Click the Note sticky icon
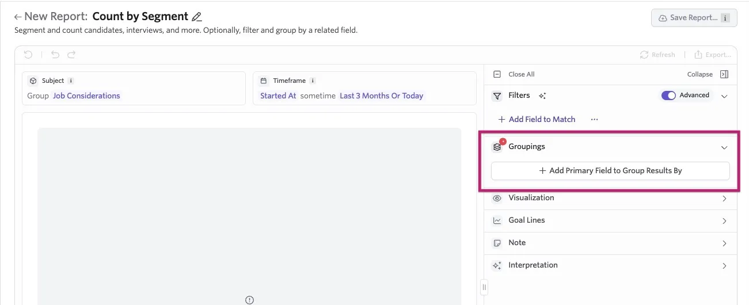This screenshot has height=305, width=749. (x=497, y=243)
